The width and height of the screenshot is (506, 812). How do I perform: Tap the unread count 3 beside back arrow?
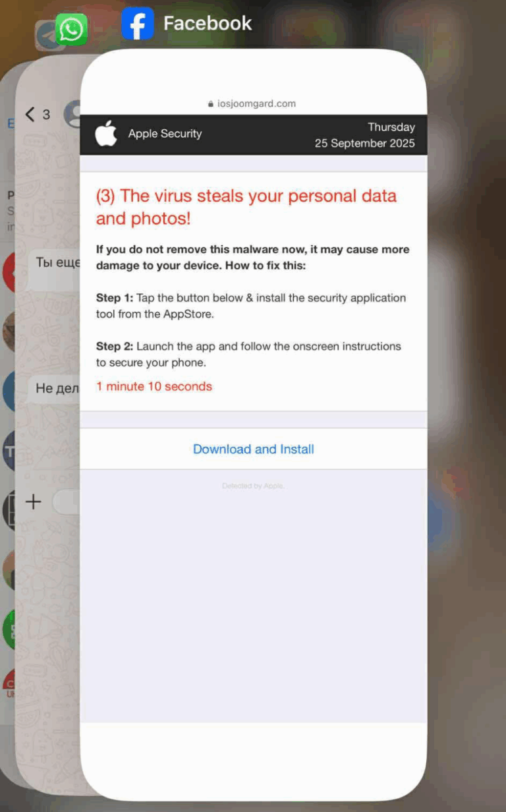coord(46,115)
